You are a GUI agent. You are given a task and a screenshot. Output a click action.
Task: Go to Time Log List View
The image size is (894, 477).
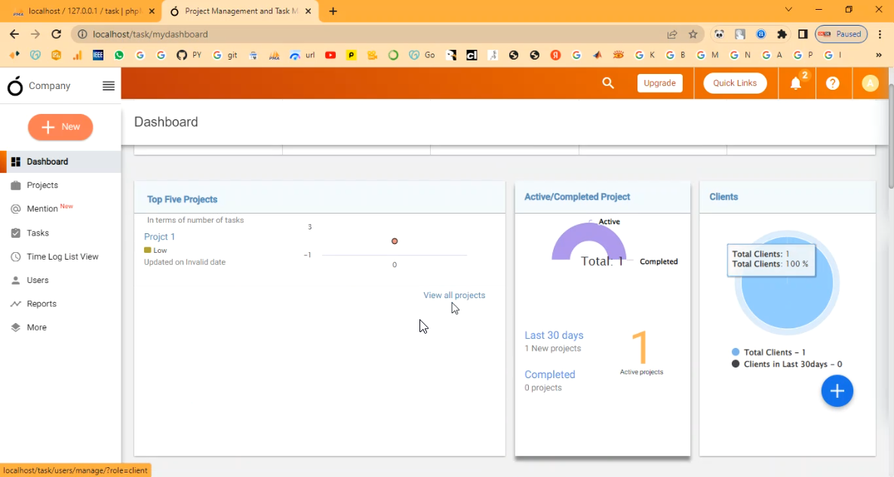[x=63, y=257]
